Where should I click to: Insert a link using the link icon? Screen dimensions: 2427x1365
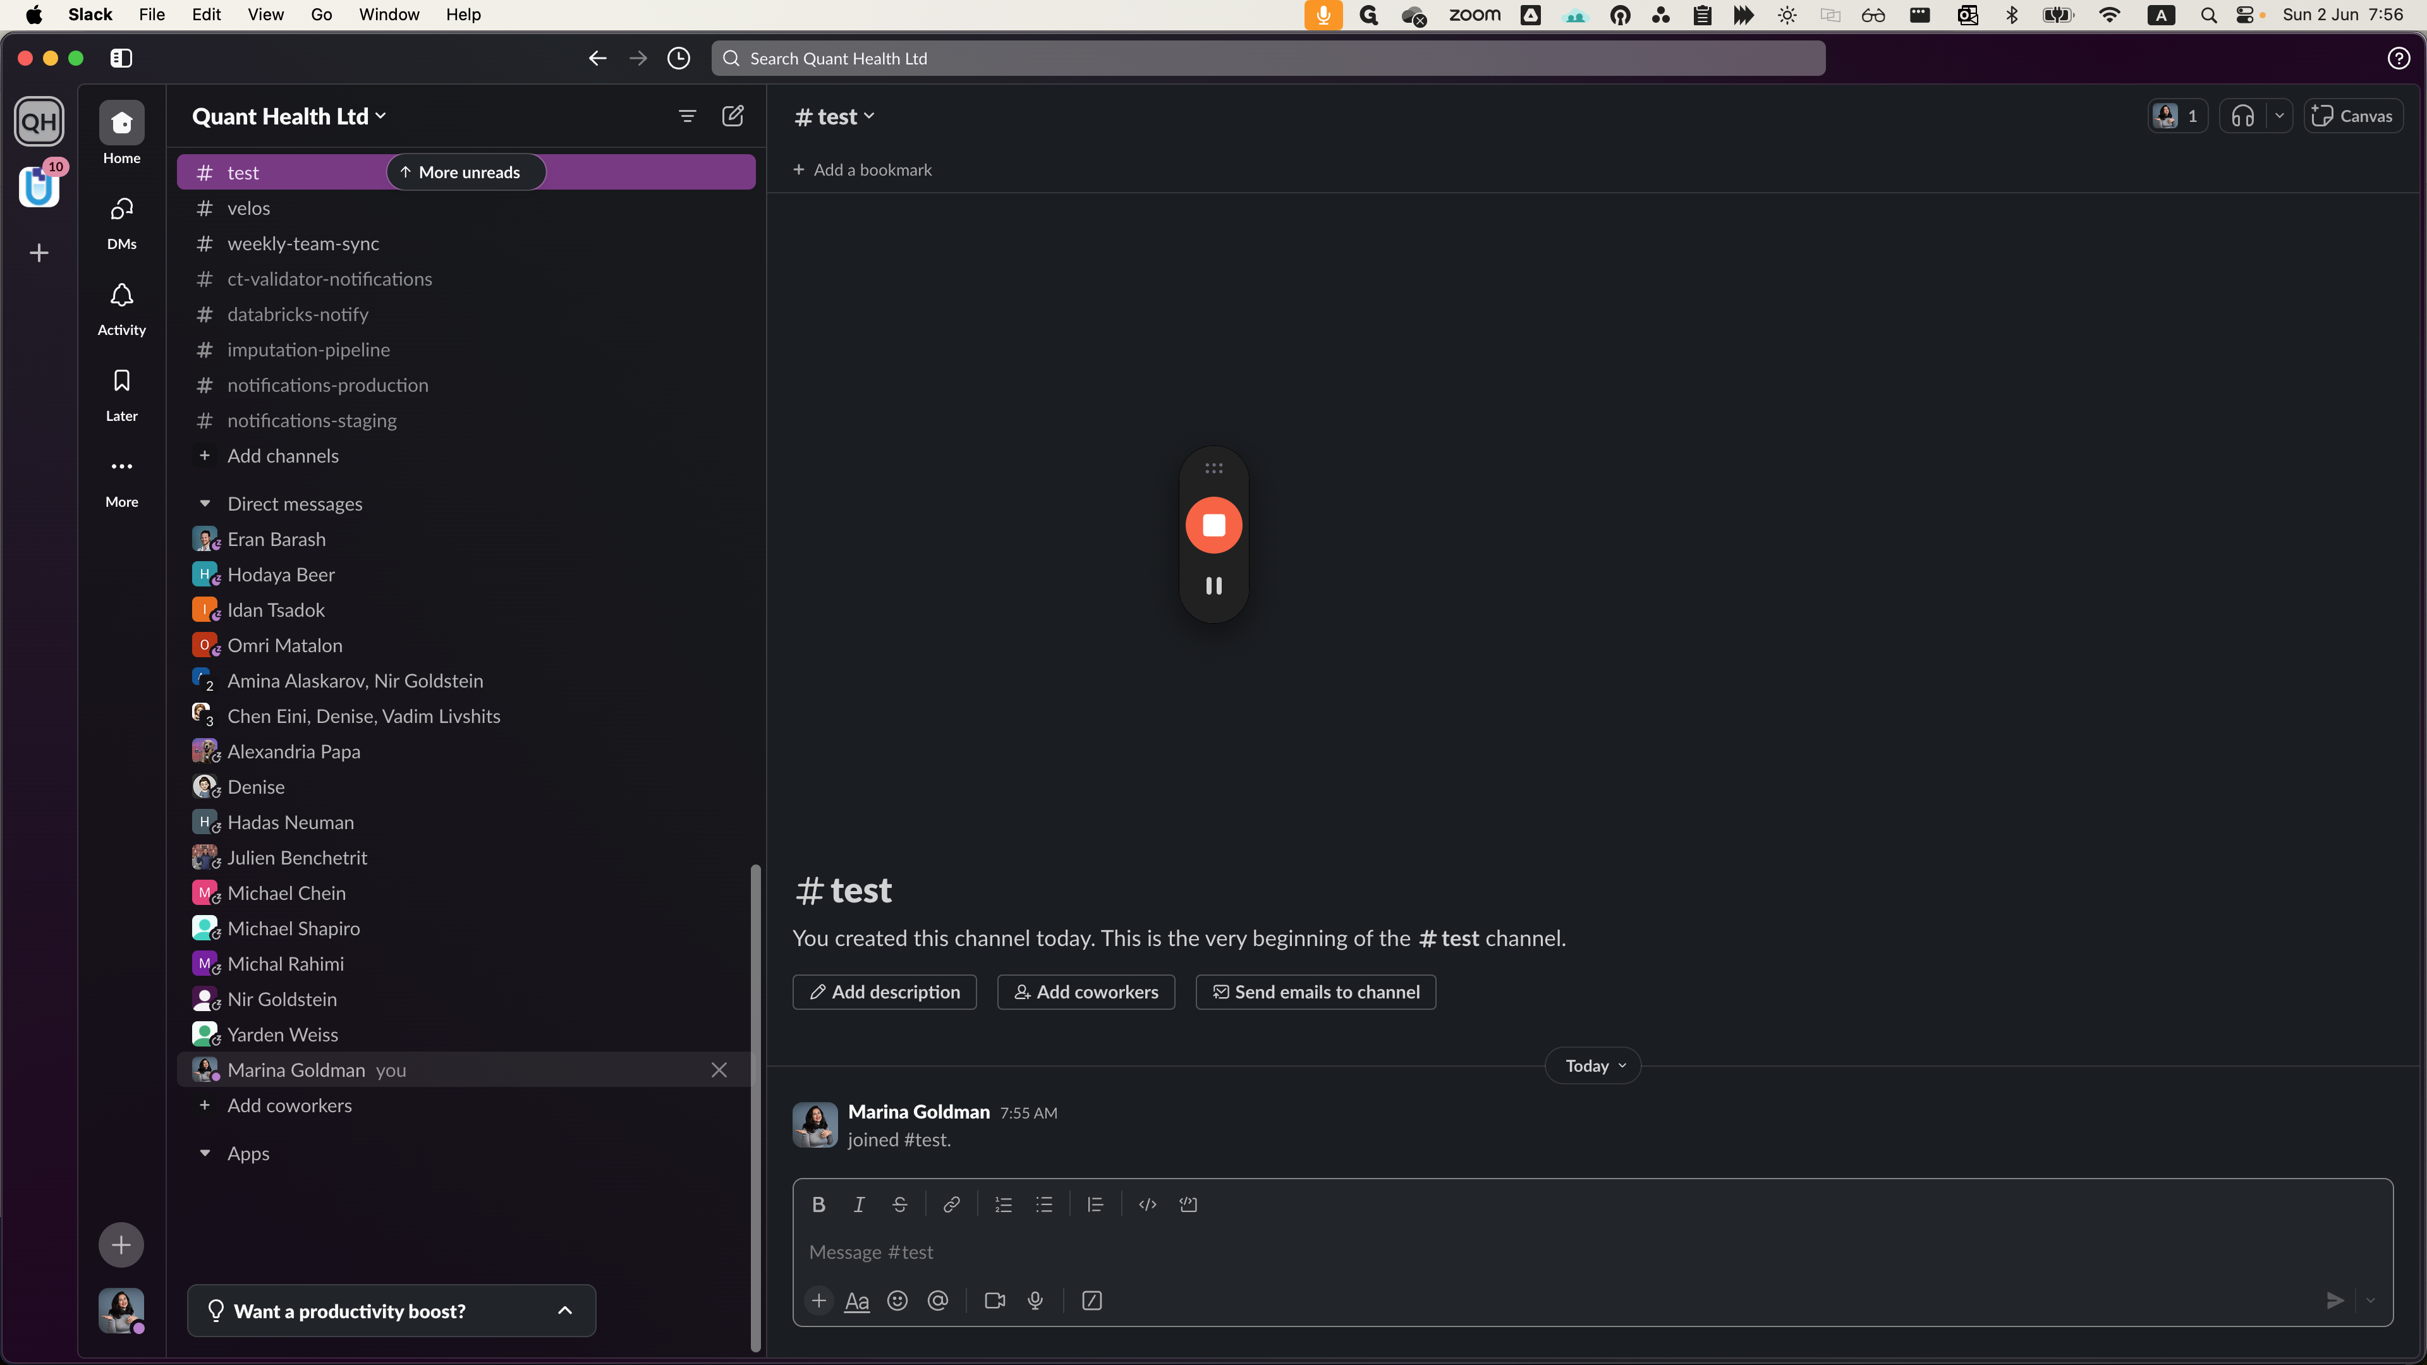click(x=952, y=1204)
